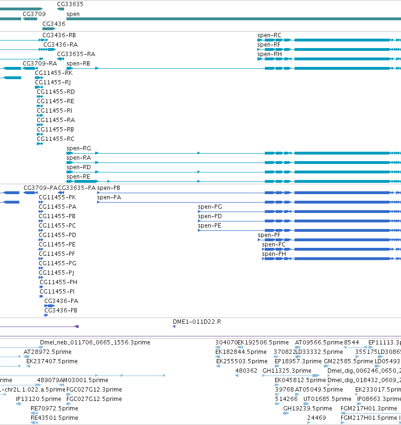The height and width of the screenshot is (425, 401).
Task: Click the RE43501.5prime EST label
Action: pos(54,417)
